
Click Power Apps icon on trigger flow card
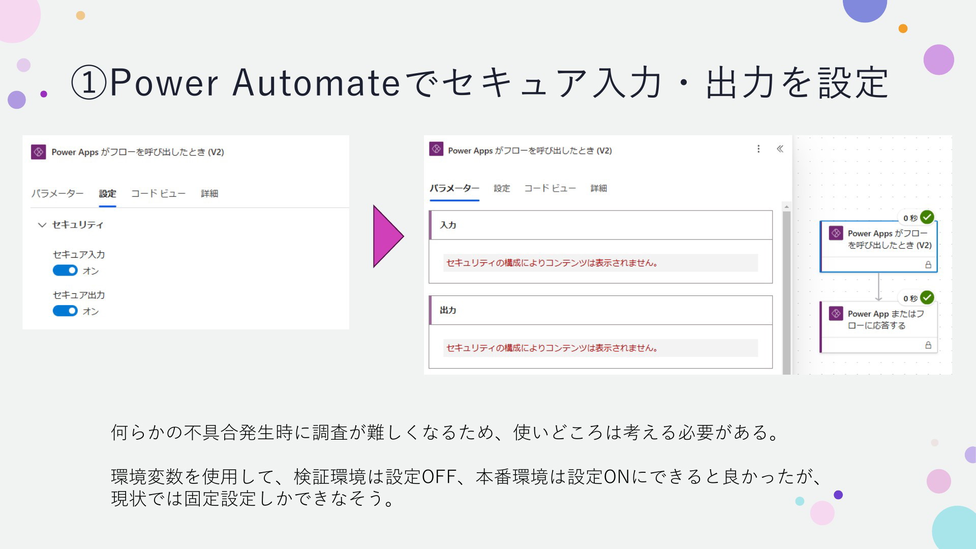pyautogui.click(x=836, y=233)
